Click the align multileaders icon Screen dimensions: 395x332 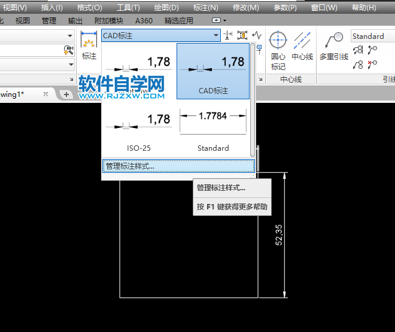[x=358, y=50]
